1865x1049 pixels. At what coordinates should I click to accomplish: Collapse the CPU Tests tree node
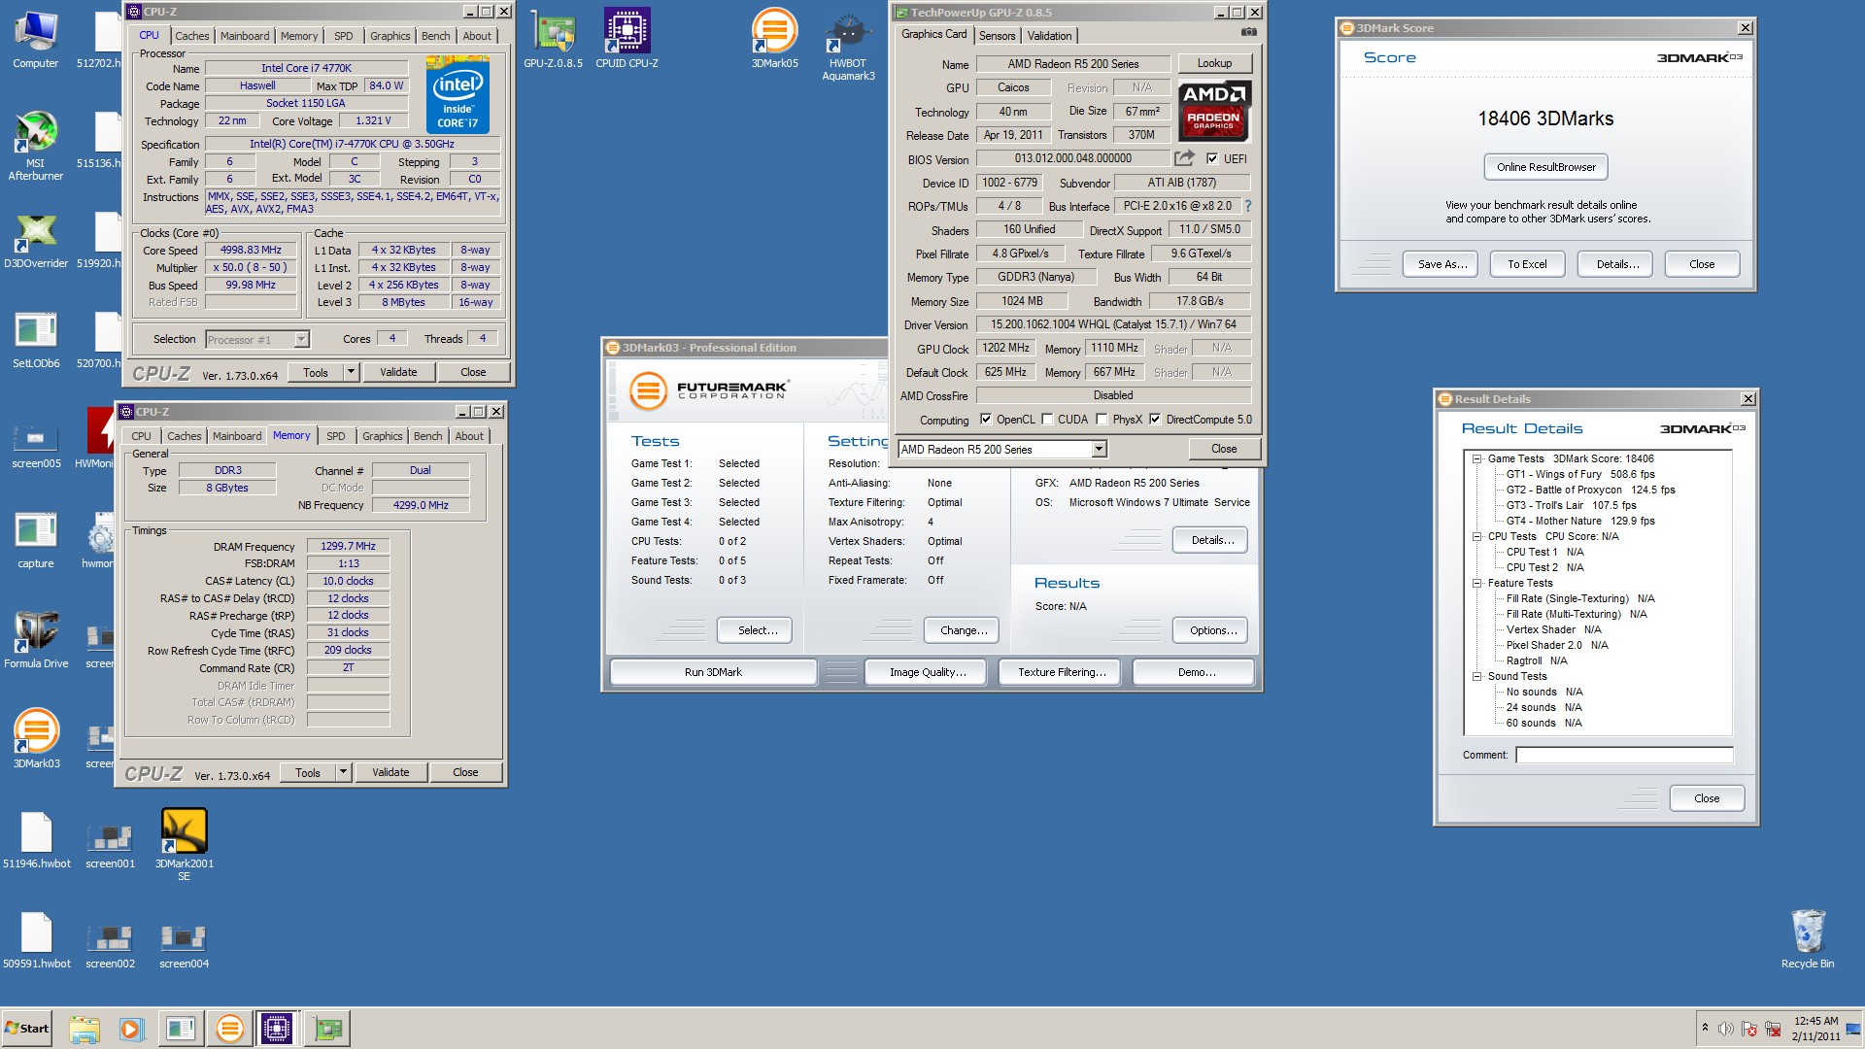click(1476, 536)
